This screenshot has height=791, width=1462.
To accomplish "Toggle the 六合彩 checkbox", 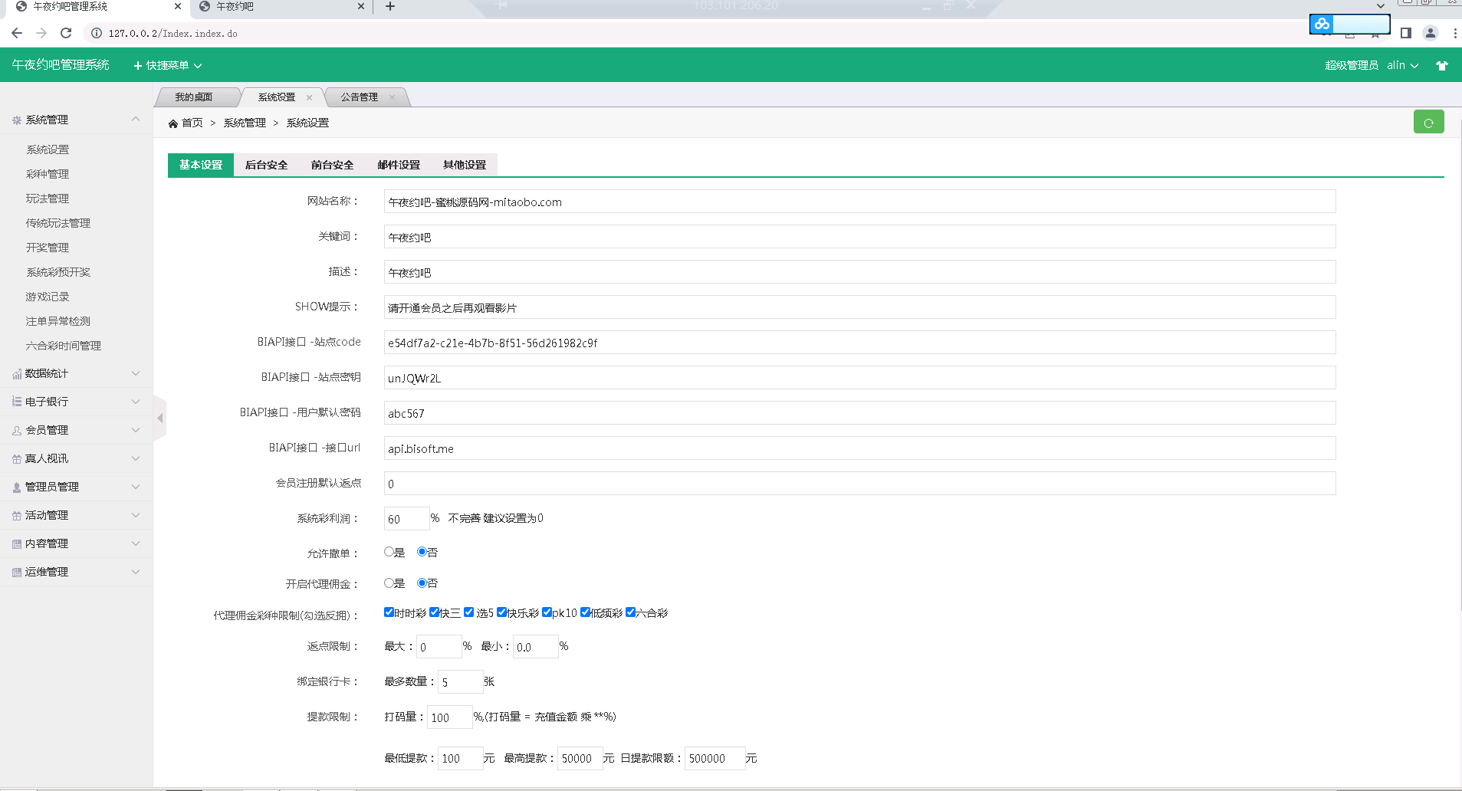I will click(630, 612).
